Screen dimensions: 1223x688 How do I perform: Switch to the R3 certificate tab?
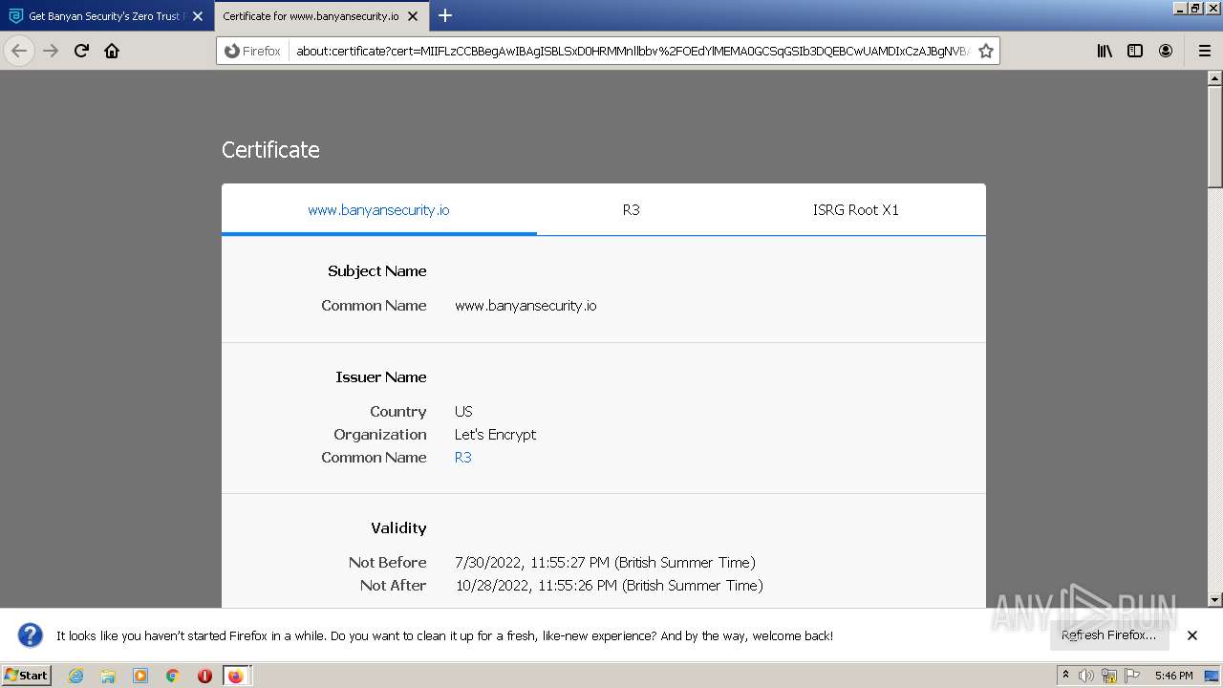[631, 210]
